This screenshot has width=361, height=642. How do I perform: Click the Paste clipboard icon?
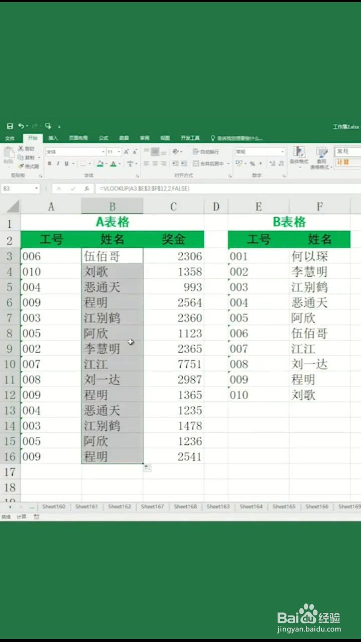[8, 153]
